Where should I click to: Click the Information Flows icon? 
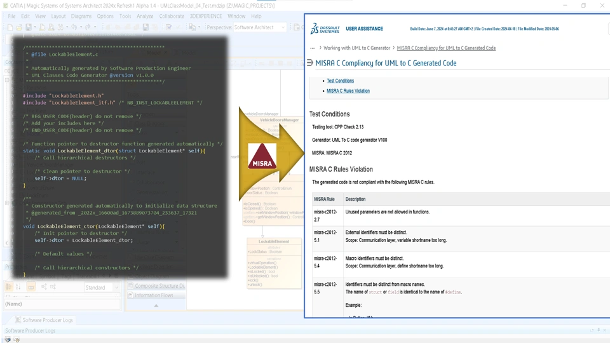coord(131,295)
